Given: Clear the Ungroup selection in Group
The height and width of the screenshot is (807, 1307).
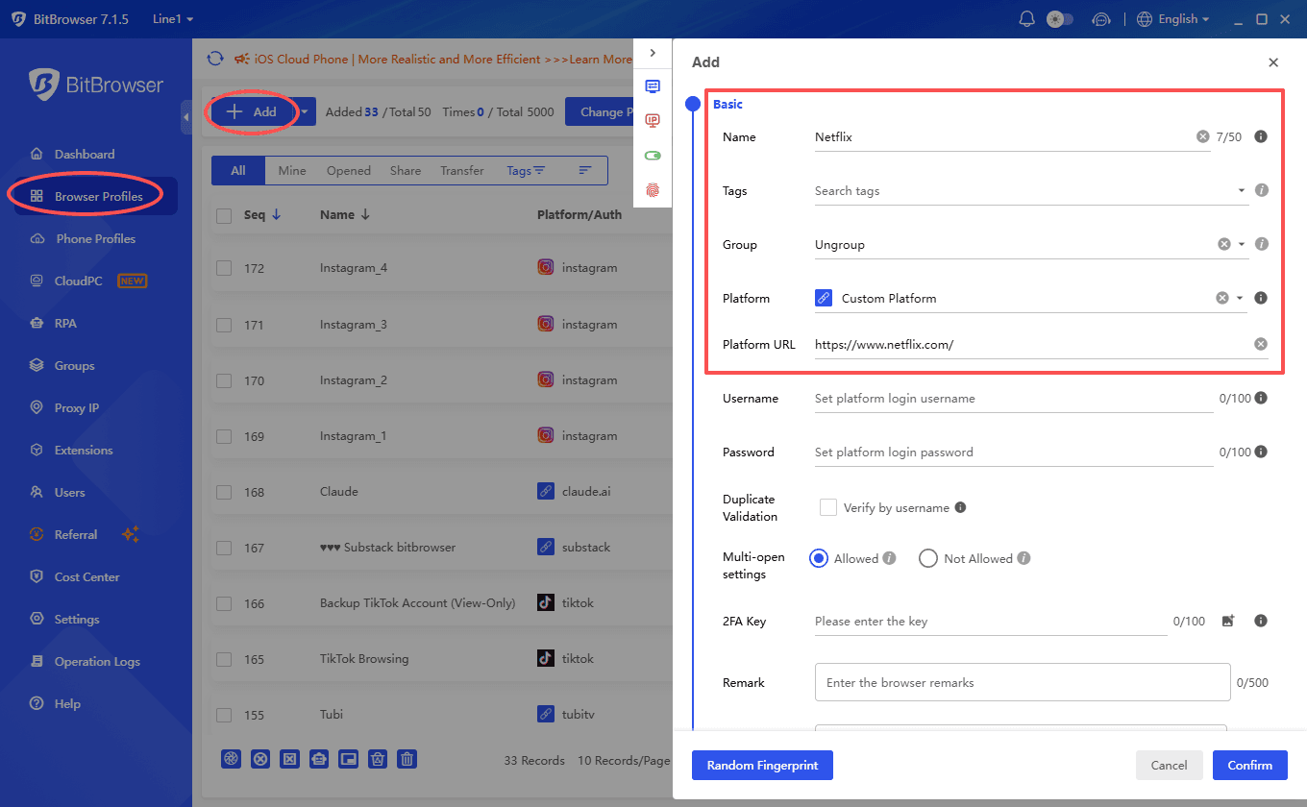Looking at the screenshot, I should [x=1224, y=245].
